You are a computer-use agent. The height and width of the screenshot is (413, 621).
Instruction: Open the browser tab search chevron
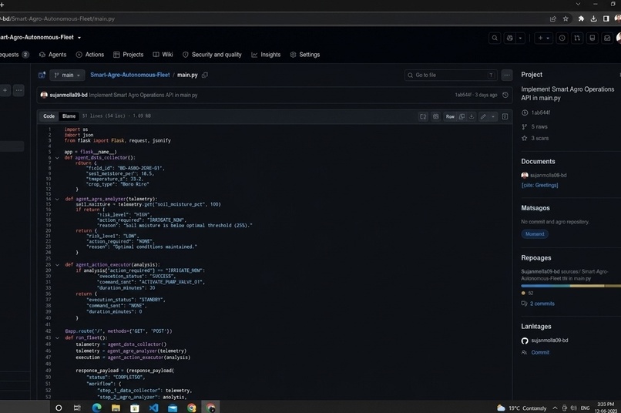(x=578, y=4)
